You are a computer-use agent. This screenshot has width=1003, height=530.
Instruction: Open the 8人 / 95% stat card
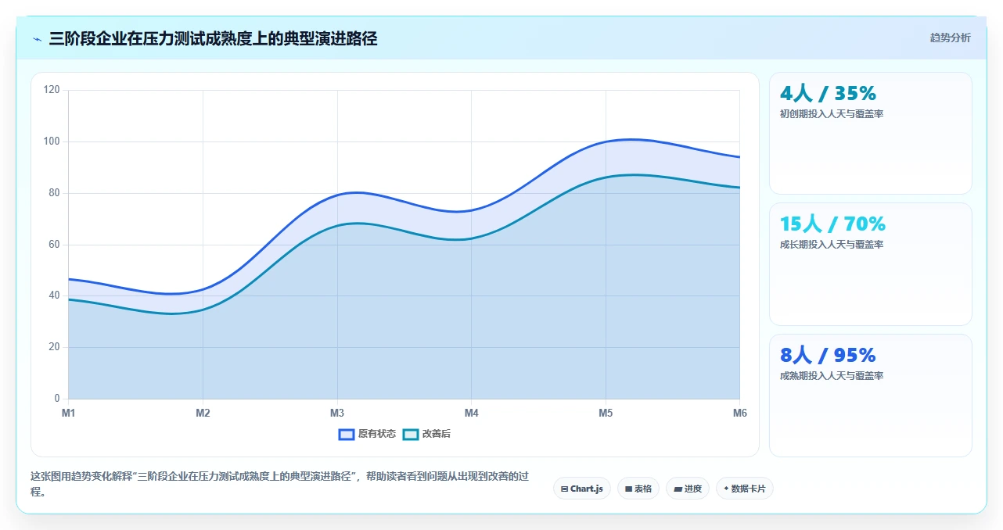coord(871,396)
